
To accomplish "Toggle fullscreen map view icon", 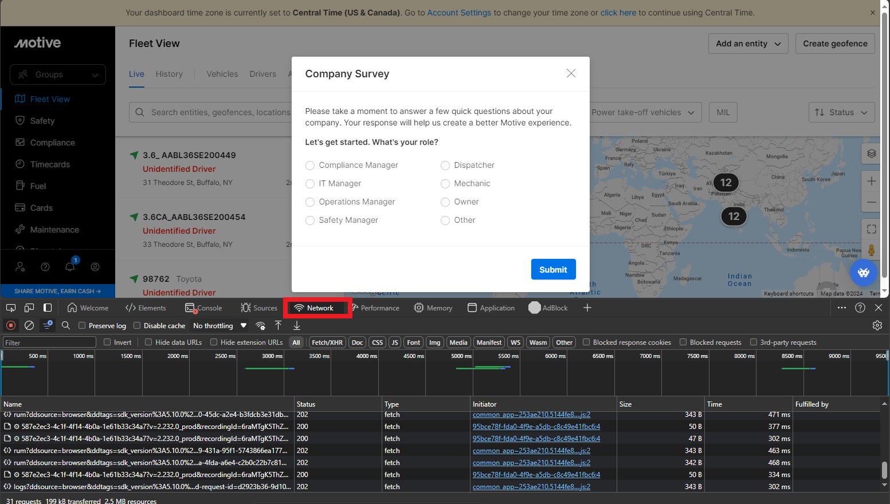I will pyautogui.click(x=872, y=229).
